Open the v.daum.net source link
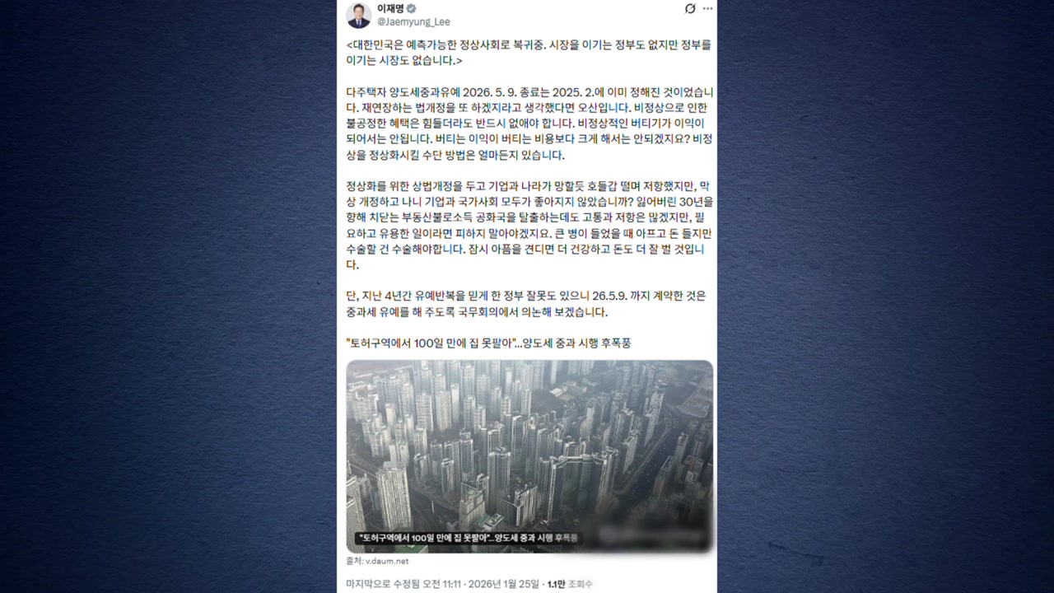Viewport: 1054px width, 593px height. point(387,561)
